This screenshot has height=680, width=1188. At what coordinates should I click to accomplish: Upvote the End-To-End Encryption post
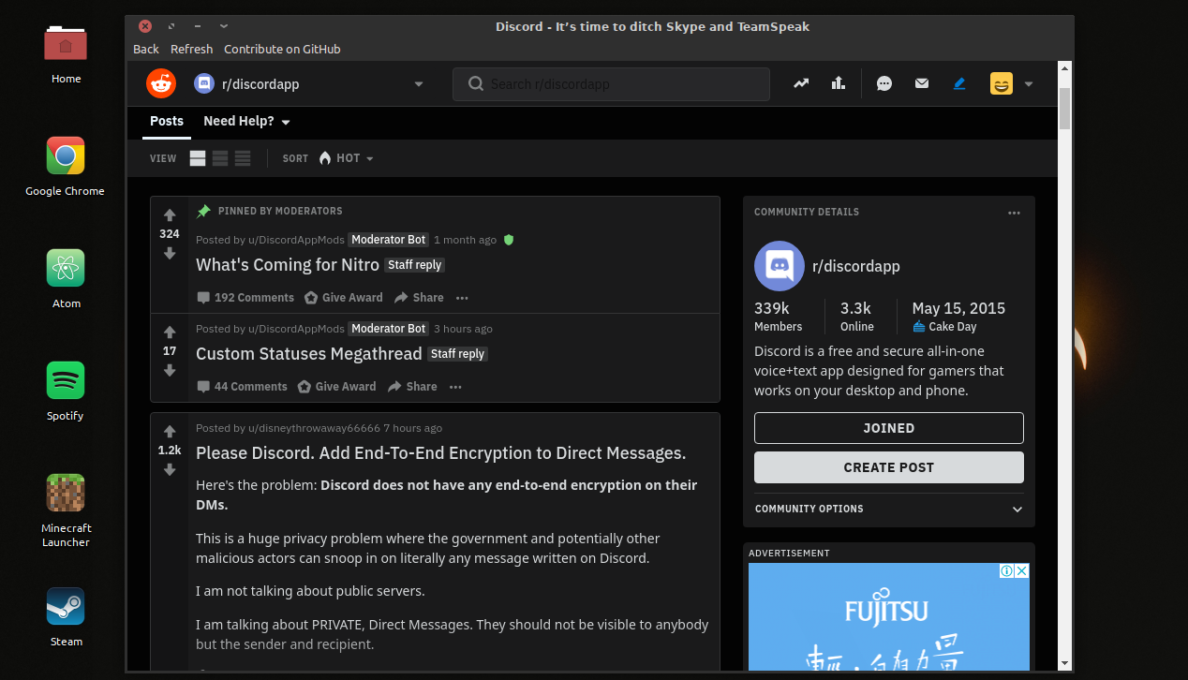[170, 432]
